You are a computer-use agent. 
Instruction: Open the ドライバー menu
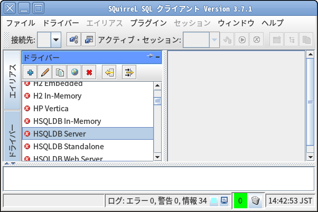[x=61, y=23]
